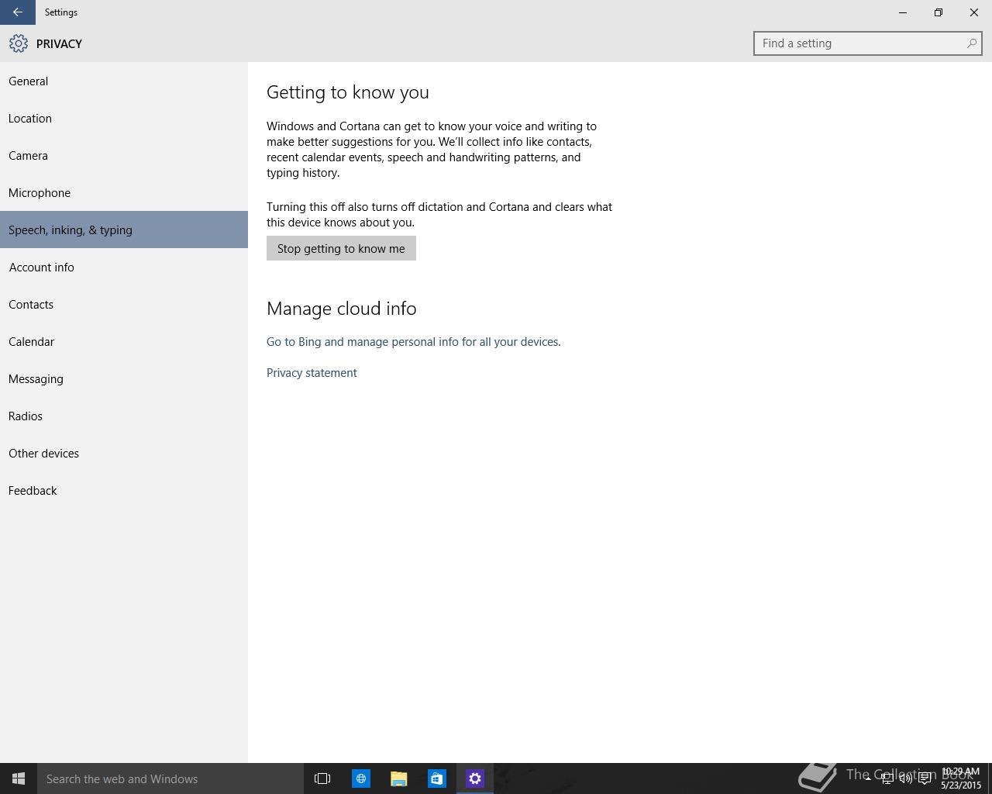Open the Go to Bing link
The image size is (992, 794).
(x=413, y=341)
